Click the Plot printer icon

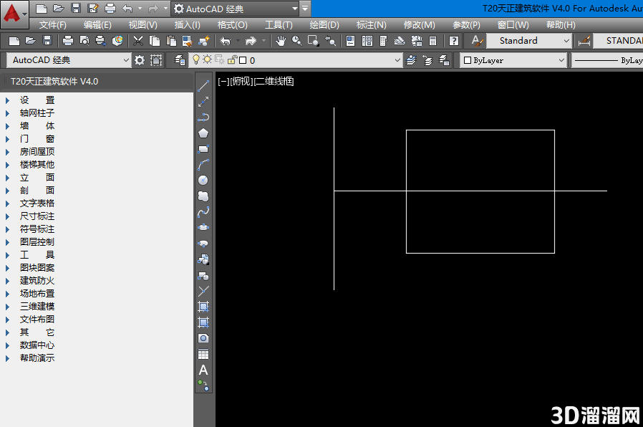(67, 41)
